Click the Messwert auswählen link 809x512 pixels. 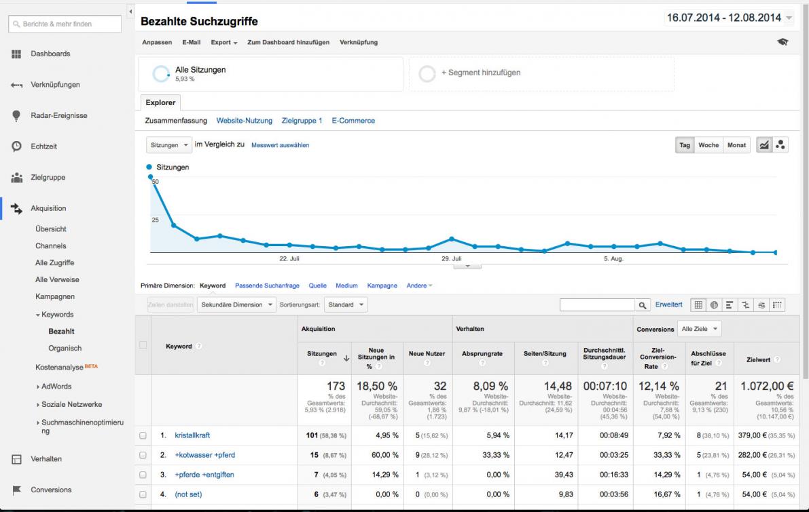(x=280, y=145)
